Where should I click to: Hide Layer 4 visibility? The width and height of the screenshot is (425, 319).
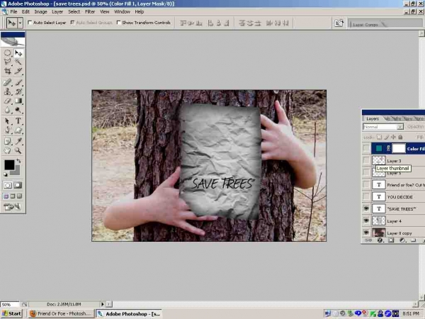coord(366,220)
